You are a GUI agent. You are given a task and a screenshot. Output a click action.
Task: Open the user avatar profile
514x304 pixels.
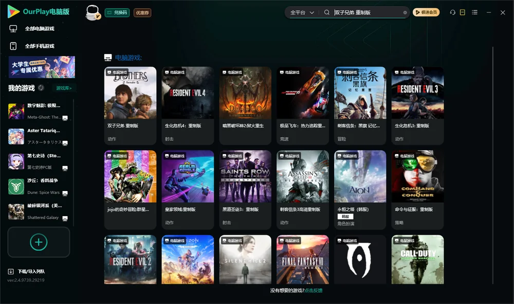93,12
